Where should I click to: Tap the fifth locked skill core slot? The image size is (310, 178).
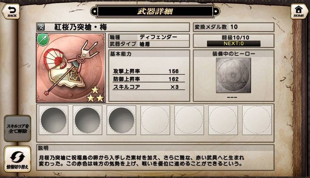click(x=189, y=120)
